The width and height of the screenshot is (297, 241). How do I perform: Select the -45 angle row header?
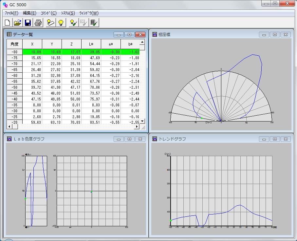click(15, 93)
